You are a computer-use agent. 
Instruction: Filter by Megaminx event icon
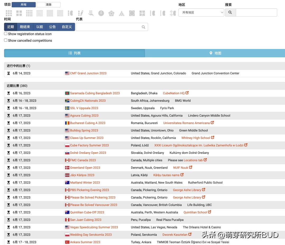pos(111,13)
